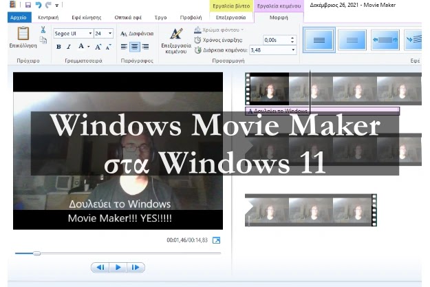Open quick access toolbar customize arrow

57,6
